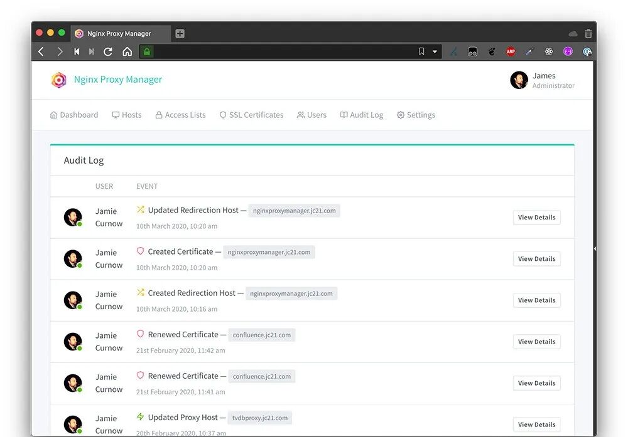The width and height of the screenshot is (628, 437).
Task: Click the USER column header
Action: 104,186
